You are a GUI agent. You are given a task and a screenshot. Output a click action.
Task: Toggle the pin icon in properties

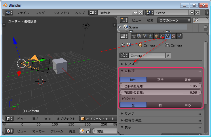(x=122, y=45)
